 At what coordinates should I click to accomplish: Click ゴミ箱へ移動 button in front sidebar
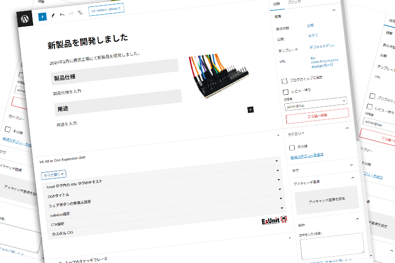(317, 116)
